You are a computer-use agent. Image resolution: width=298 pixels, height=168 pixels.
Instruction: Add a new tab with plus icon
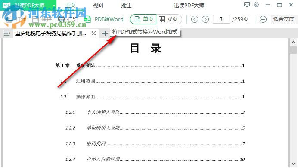pos(105,34)
